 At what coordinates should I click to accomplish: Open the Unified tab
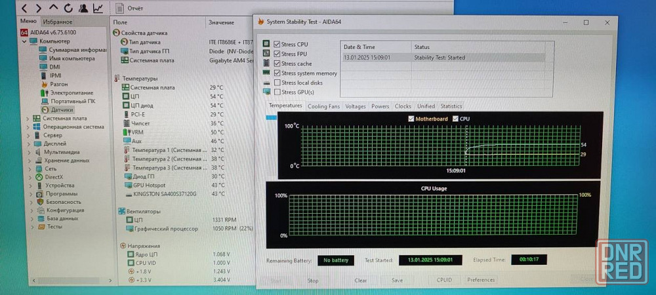pyautogui.click(x=426, y=106)
